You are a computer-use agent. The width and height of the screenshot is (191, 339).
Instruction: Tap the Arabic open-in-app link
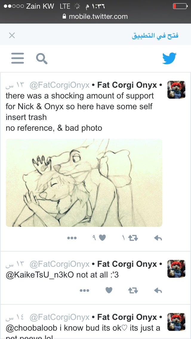(155, 36)
